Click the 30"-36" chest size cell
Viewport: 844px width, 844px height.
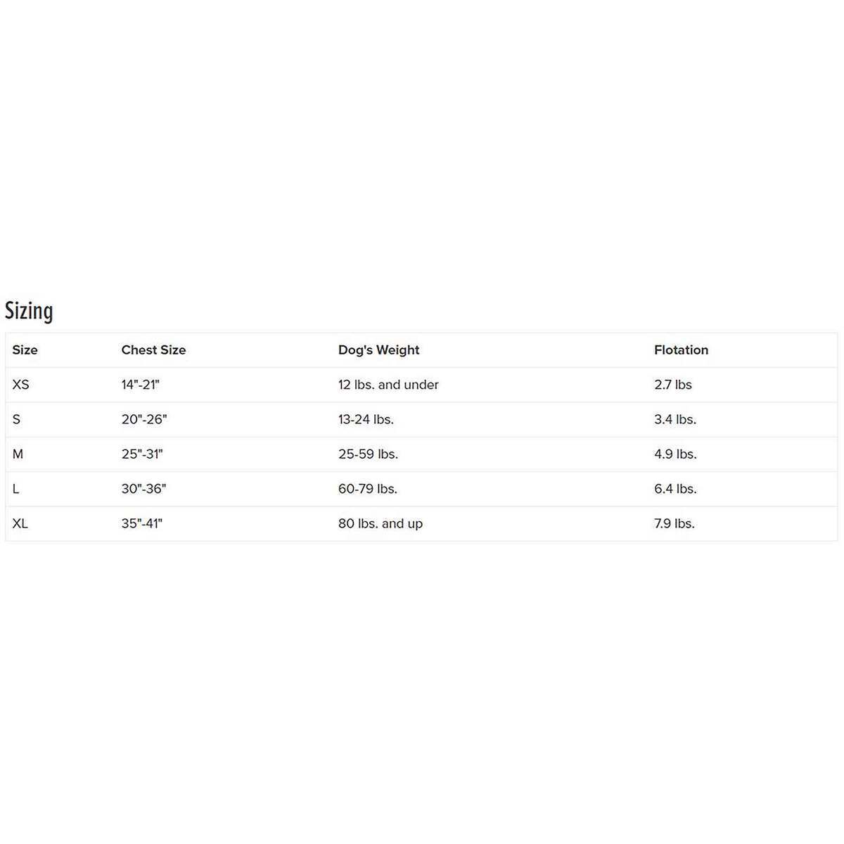point(143,489)
